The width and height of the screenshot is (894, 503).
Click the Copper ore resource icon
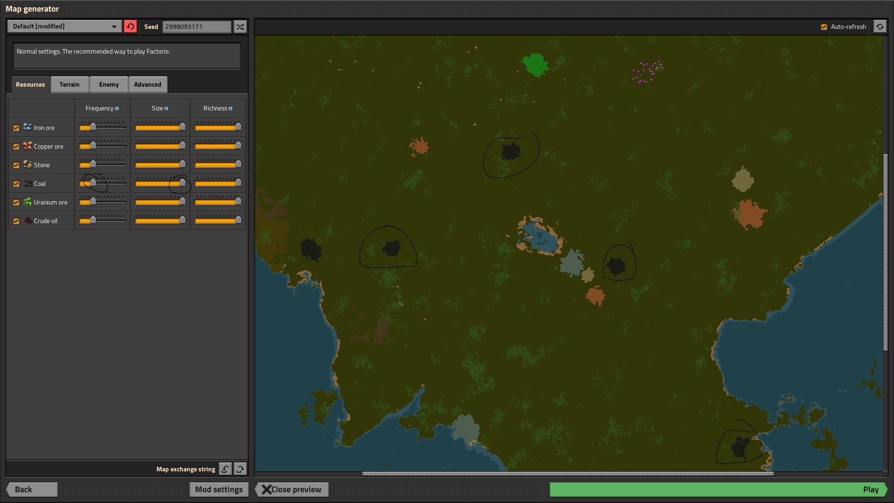[27, 146]
